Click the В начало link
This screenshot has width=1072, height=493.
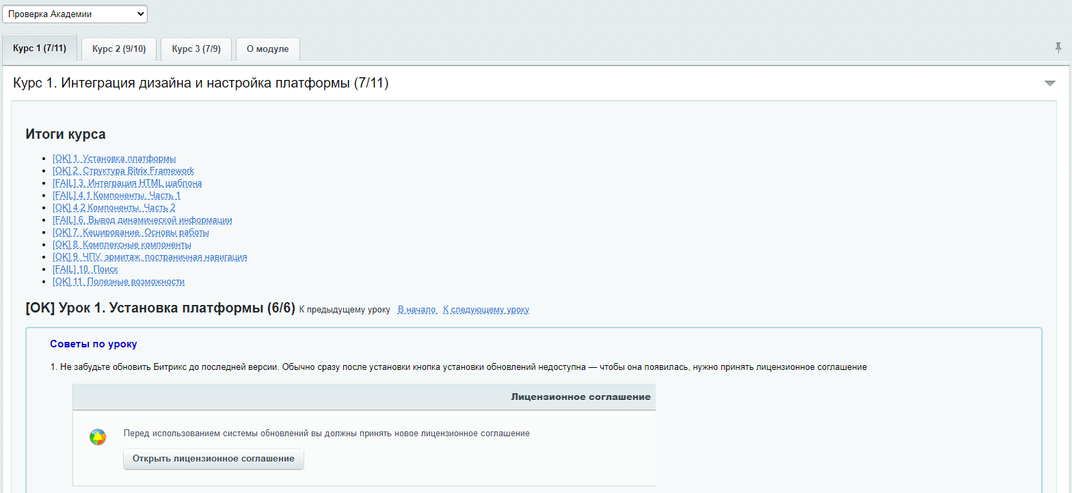[x=417, y=310]
